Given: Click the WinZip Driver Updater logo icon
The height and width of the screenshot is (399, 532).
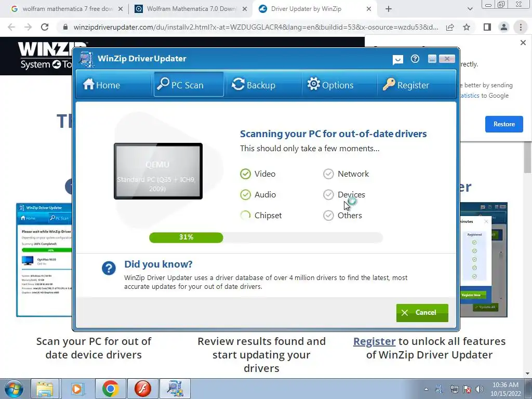Looking at the screenshot, I should [x=87, y=59].
